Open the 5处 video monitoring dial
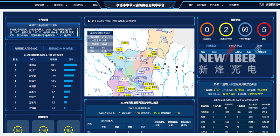The width and height of the screenshot is (280, 136). 18,130
